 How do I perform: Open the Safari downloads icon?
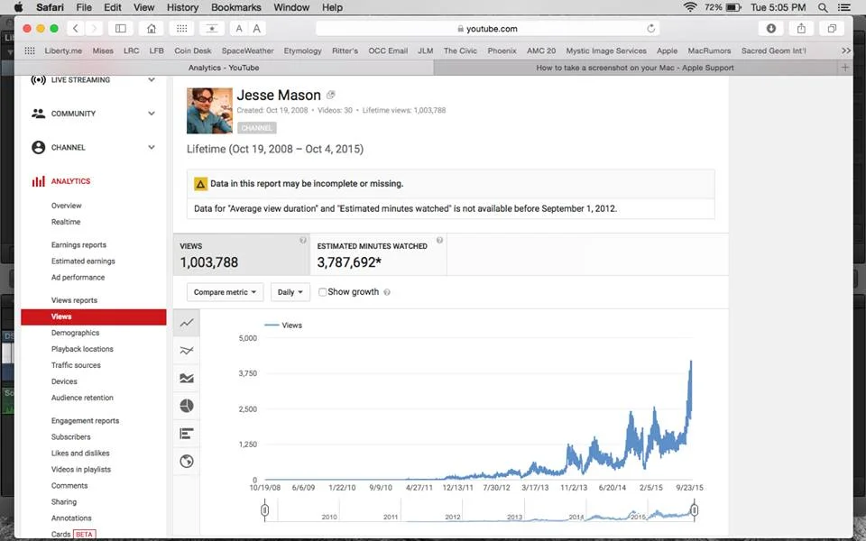[771, 28]
